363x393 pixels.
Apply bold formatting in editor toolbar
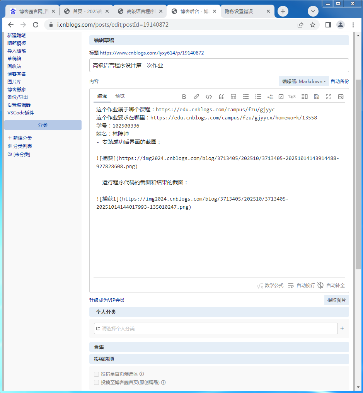[184, 97]
